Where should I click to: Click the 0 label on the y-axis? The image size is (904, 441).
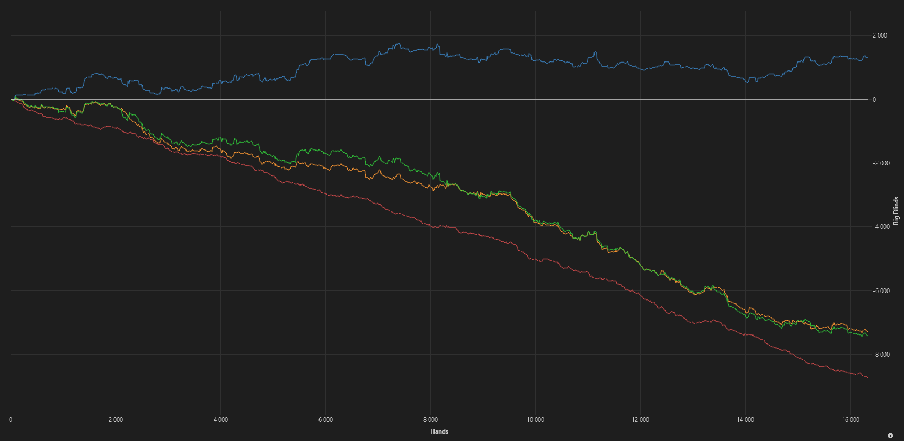click(874, 100)
